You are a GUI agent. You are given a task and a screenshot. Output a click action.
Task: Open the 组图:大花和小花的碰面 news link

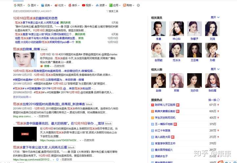[45, 42]
